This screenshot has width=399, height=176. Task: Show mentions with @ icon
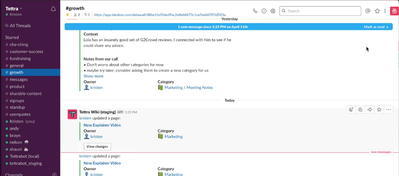(368, 11)
